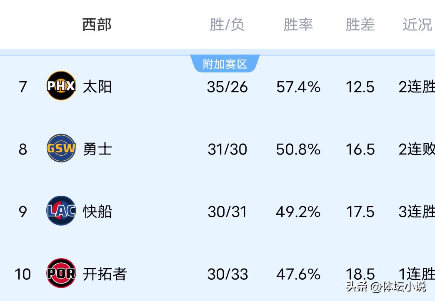Click the Phoenix Suns PHX logo
Viewport: 435px width, 301px height.
pyautogui.click(x=61, y=86)
